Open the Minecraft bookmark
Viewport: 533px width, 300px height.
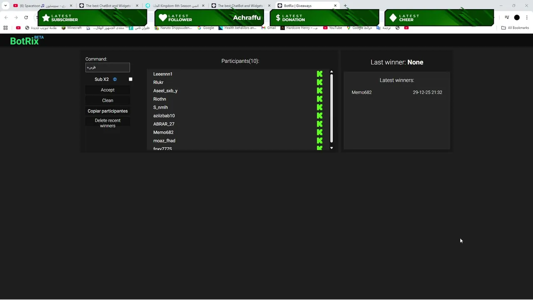click(72, 28)
